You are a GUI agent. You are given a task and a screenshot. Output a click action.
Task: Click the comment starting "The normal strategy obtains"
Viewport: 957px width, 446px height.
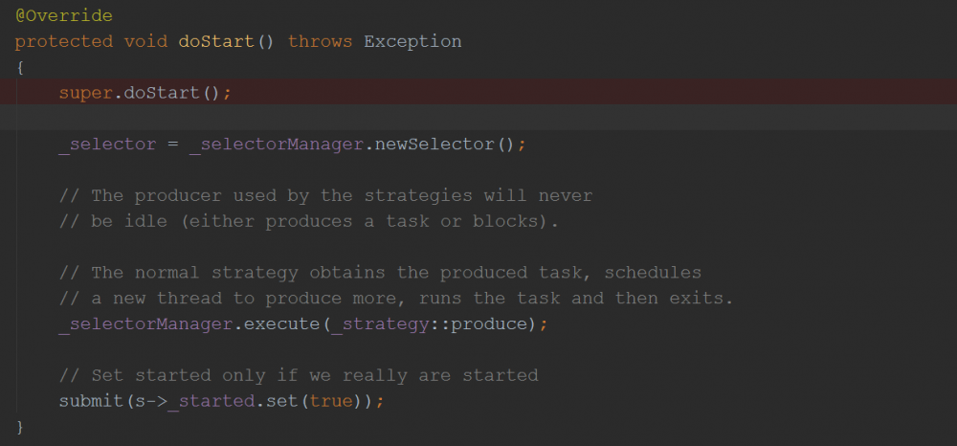(x=380, y=273)
